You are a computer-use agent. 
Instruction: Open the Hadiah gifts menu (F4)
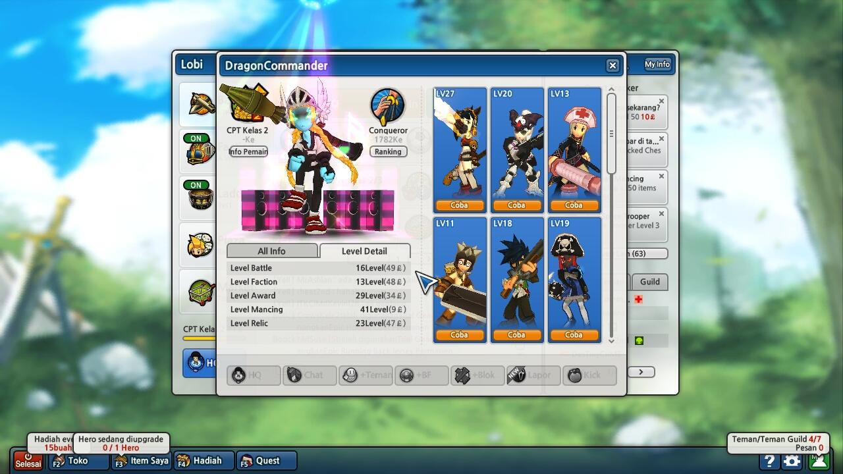pos(204,461)
